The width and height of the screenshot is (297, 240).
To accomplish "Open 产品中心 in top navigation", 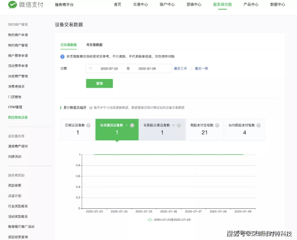I will [x=251, y=5].
